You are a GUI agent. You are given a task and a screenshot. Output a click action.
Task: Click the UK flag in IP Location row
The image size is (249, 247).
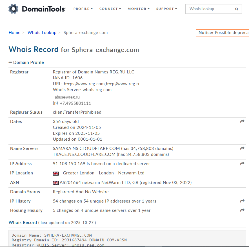pyautogui.click(x=56, y=173)
